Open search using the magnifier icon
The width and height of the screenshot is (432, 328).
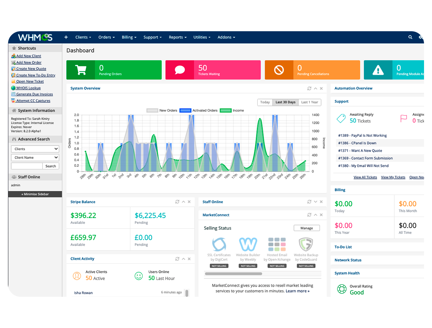[x=410, y=37]
